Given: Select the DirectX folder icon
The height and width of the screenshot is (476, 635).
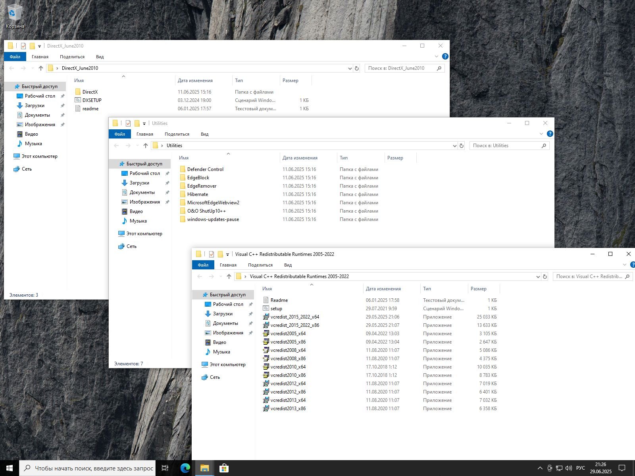Looking at the screenshot, I should [78, 92].
